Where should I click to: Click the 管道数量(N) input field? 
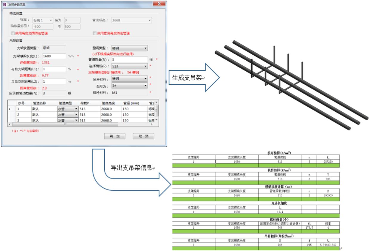[129, 60]
